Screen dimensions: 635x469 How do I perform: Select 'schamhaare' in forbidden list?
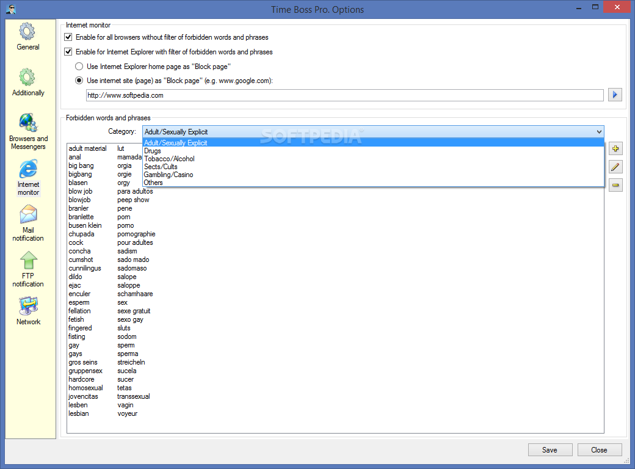(x=136, y=294)
